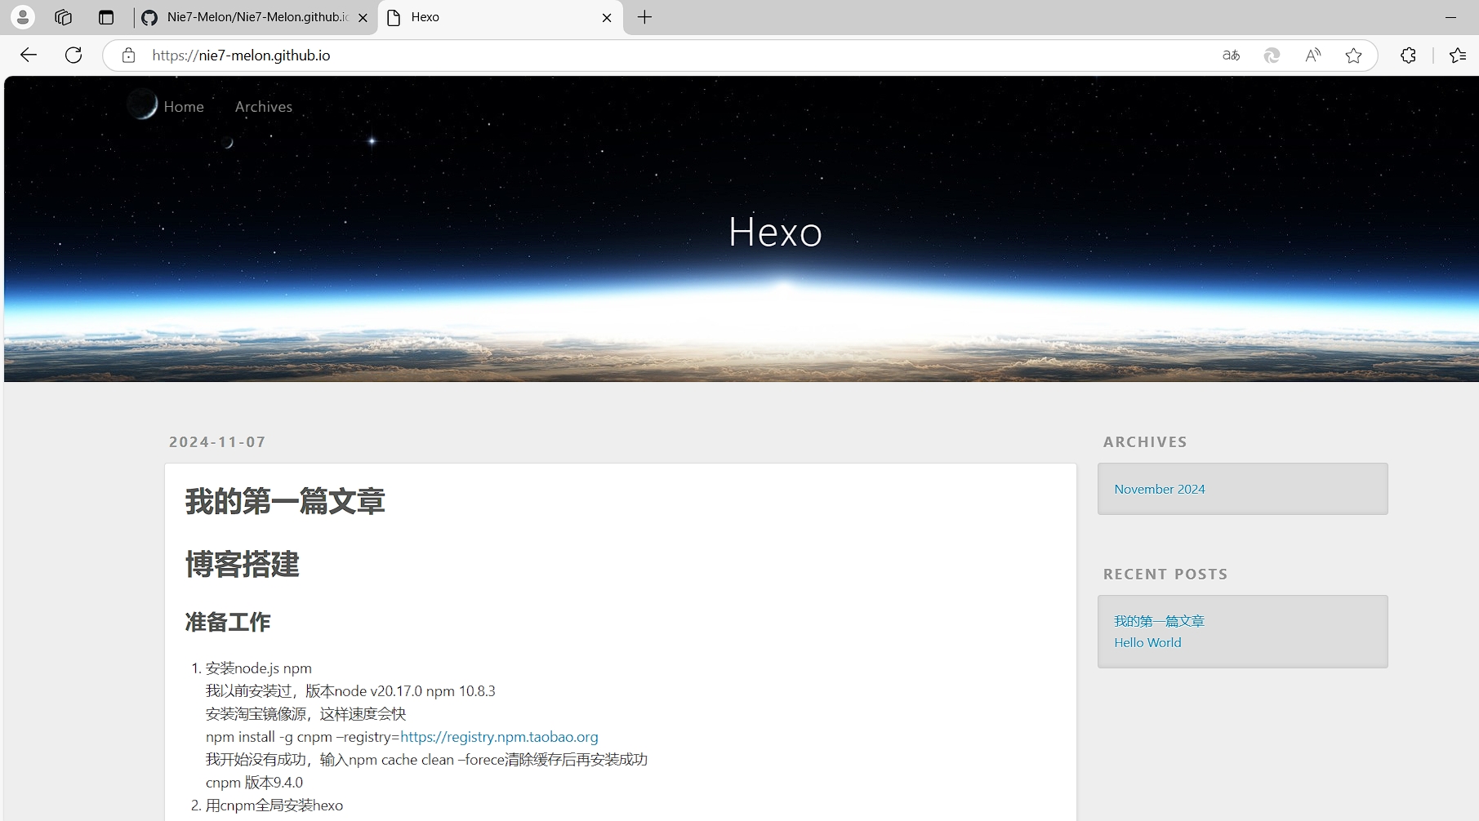This screenshot has height=821, width=1479.
Task: Open a new tab with plus button
Action: 644,17
